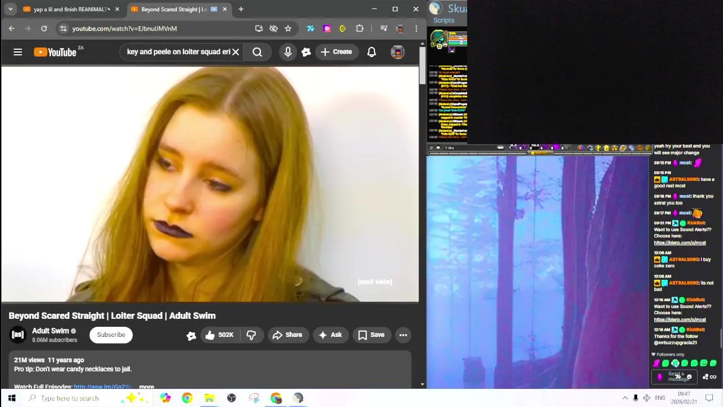Open the pink extension icon in toolbar
Viewport: 723px width, 407px height.
coord(326,28)
